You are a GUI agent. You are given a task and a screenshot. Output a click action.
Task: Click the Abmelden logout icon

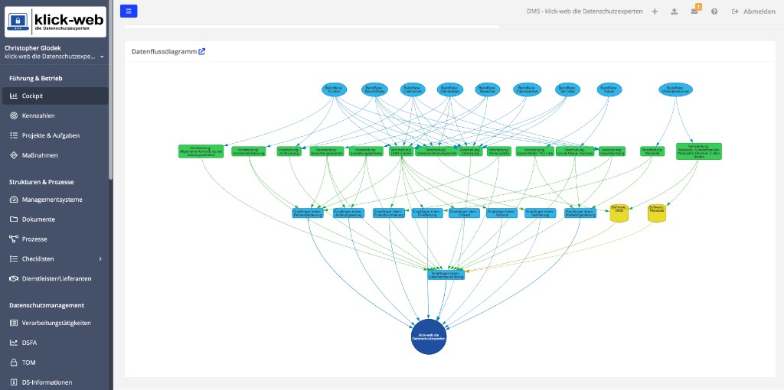[x=735, y=11]
